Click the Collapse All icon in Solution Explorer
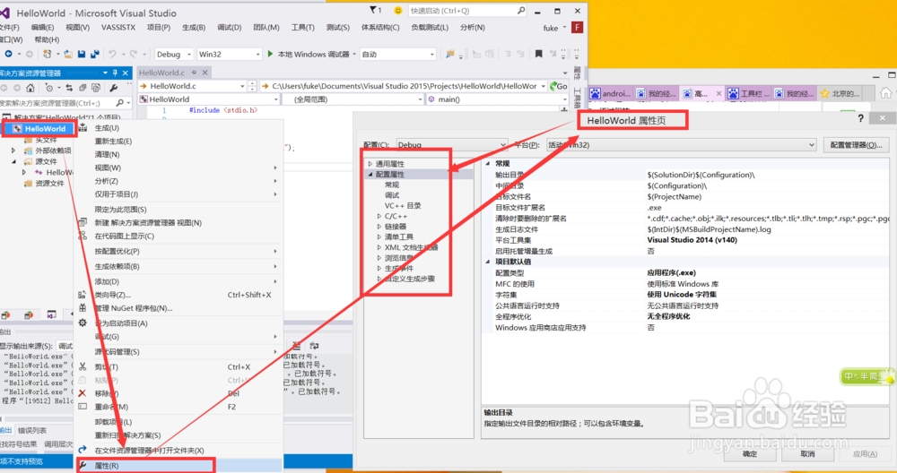The image size is (897, 473). coord(83,88)
